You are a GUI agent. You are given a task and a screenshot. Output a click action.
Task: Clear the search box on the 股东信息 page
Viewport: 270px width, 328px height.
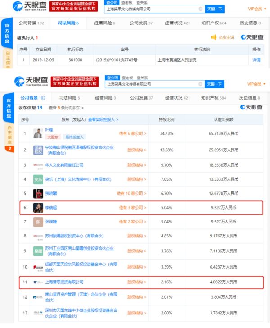point(200,84)
